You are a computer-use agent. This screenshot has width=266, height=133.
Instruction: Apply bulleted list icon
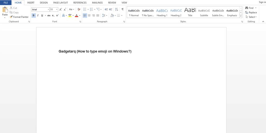pos(85,10)
